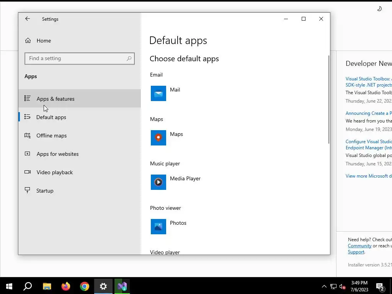Viewport: 392px width, 294px height.
Task: Open Community link in Installer window
Action: 359,246
